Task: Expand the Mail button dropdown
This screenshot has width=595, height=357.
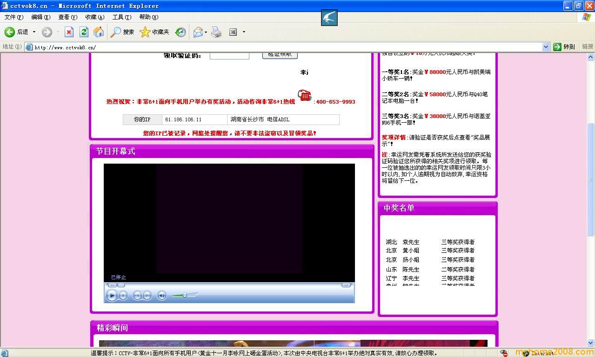Action: (206, 32)
